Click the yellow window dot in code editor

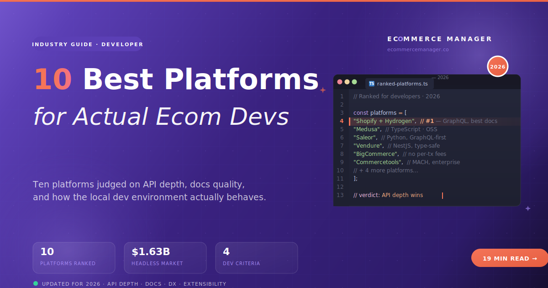pyautogui.click(x=347, y=82)
